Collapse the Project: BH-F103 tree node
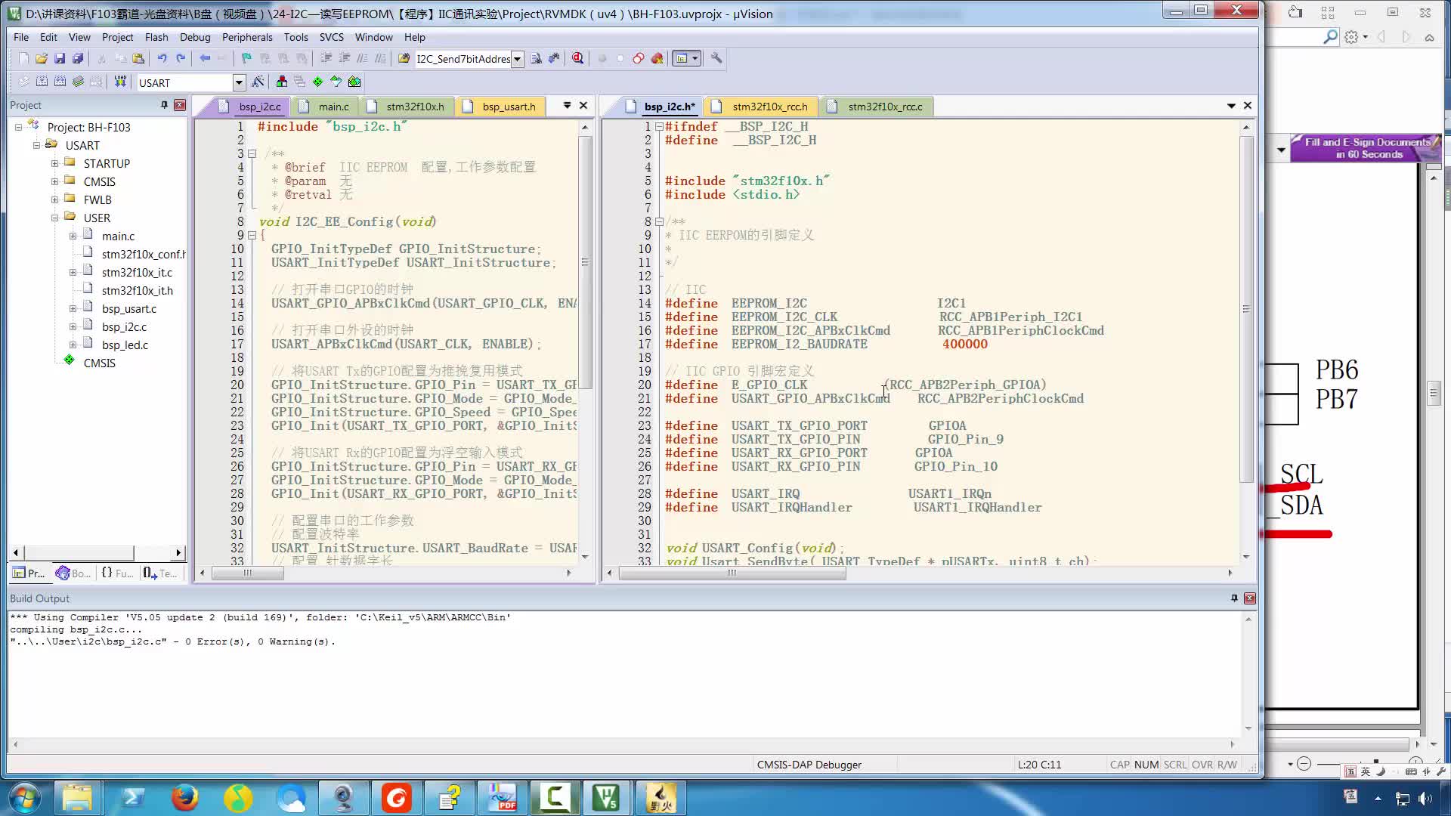Viewport: 1451px width, 816px height. 18,127
